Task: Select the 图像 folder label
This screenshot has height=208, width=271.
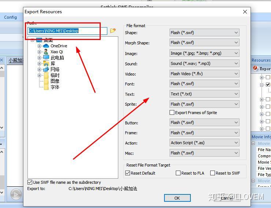Action: point(55,81)
